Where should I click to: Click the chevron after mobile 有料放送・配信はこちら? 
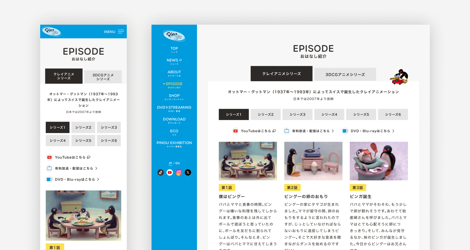96,169
